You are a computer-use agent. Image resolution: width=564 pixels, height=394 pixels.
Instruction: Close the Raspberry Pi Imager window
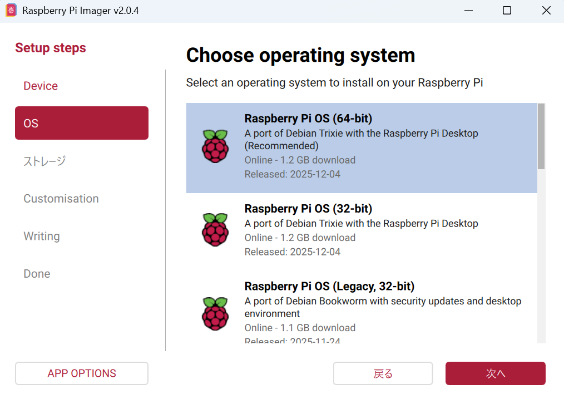pyautogui.click(x=546, y=11)
